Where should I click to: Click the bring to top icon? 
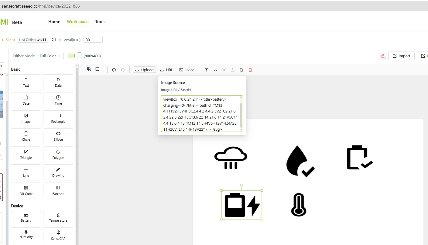(207, 70)
